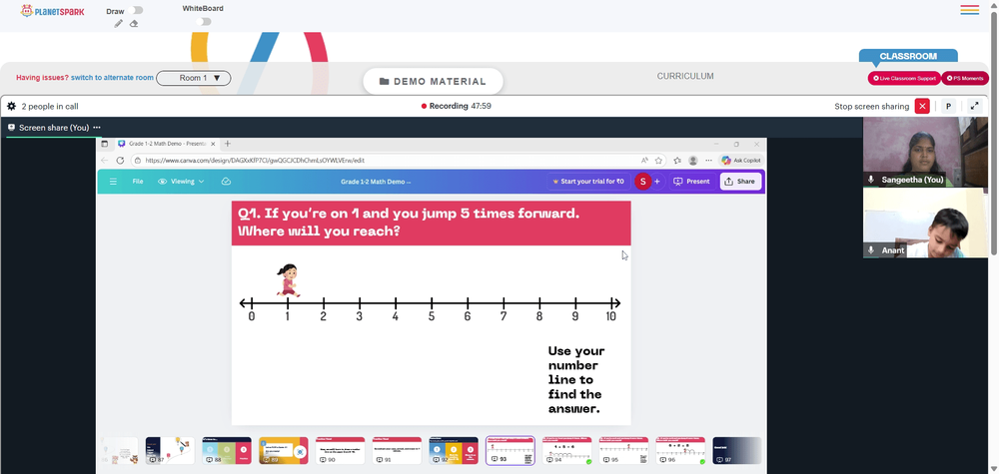Open the S profile avatar

pyautogui.click(x=642, y=182)
